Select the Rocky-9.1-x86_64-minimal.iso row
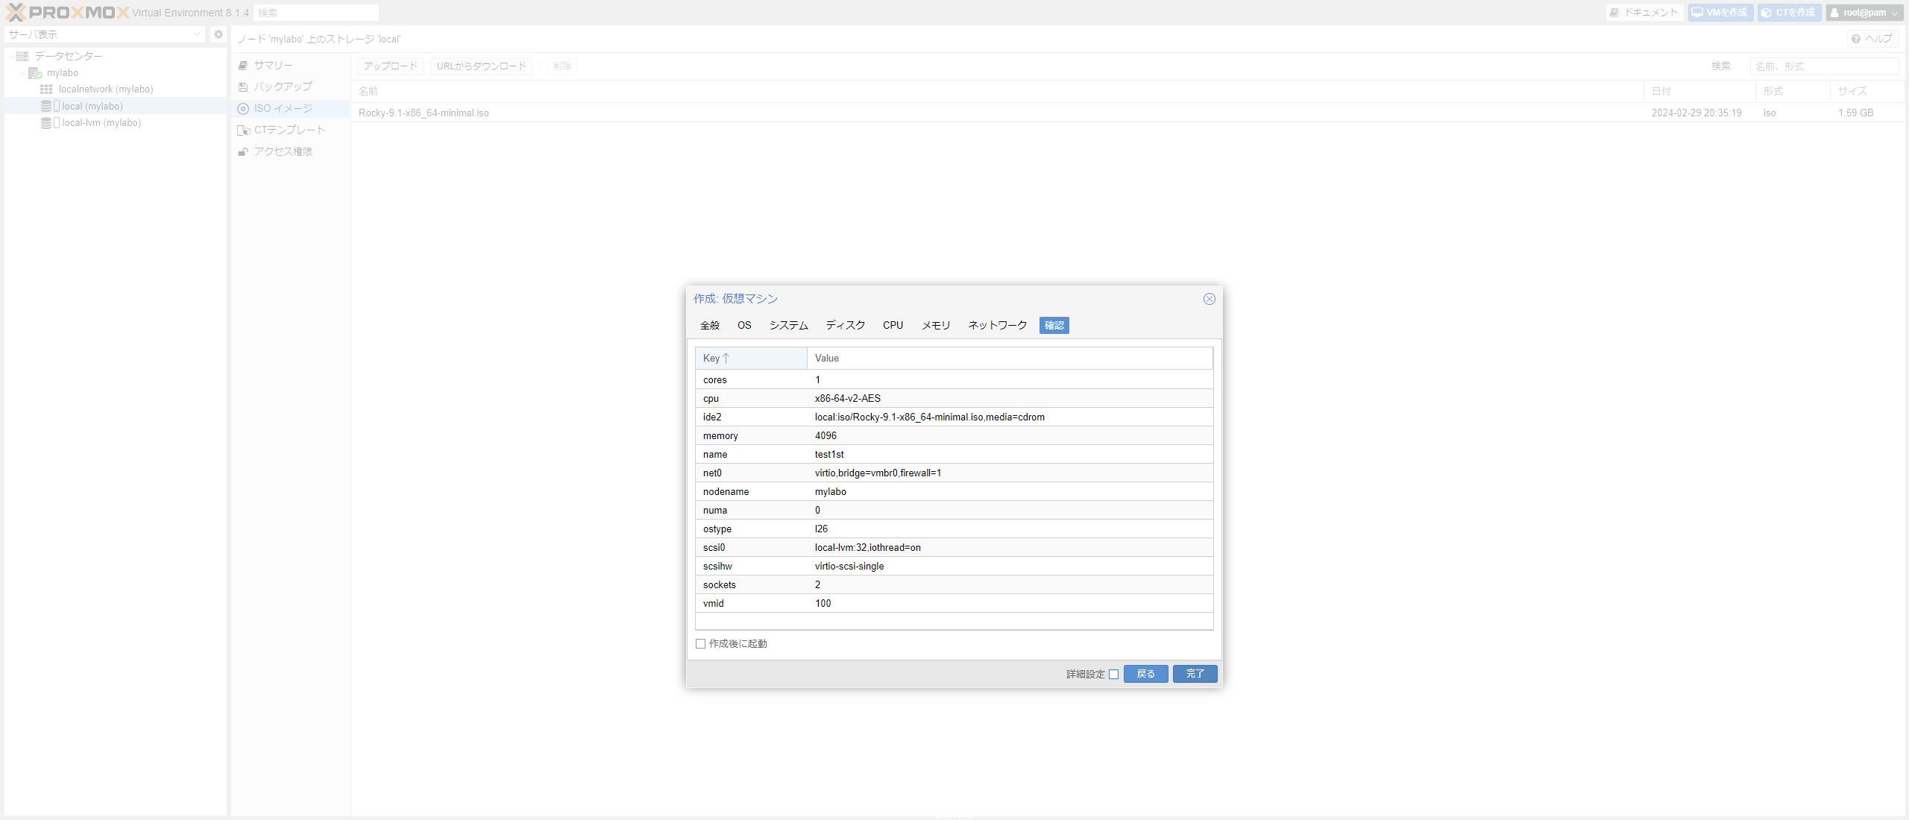This screenshot has width=1909, height=820. pyautogui.click(x=424, y=113)
